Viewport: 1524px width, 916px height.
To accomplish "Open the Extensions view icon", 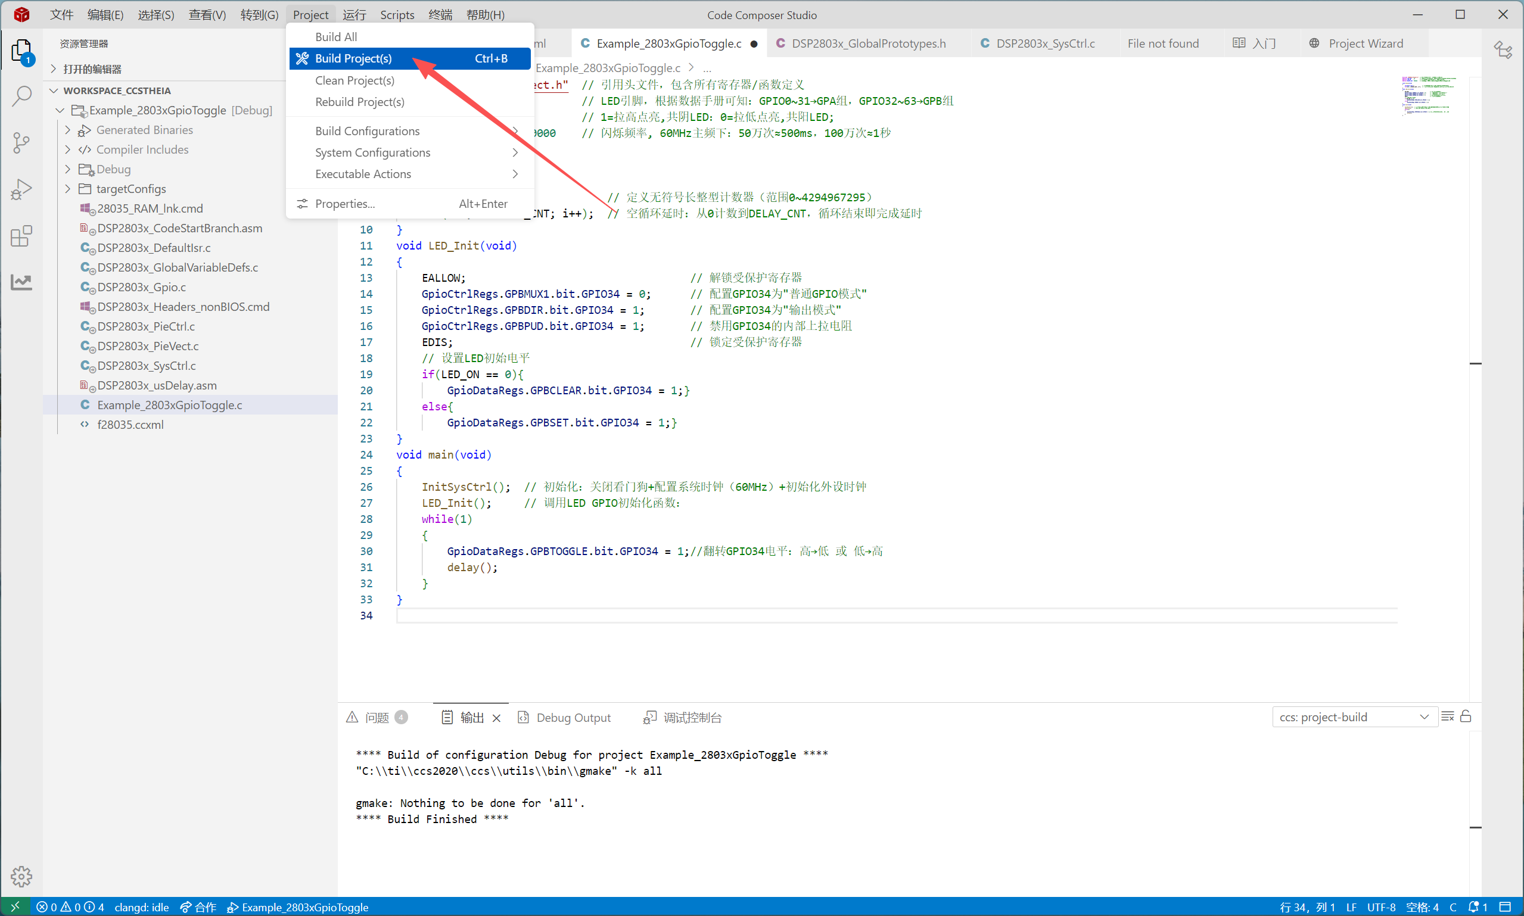I will pyautogui.click(x=21, y=236).
